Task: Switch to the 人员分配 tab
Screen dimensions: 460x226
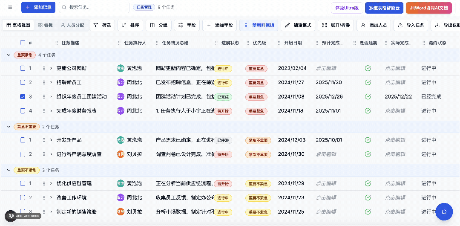Action: (x=72, y=25)
